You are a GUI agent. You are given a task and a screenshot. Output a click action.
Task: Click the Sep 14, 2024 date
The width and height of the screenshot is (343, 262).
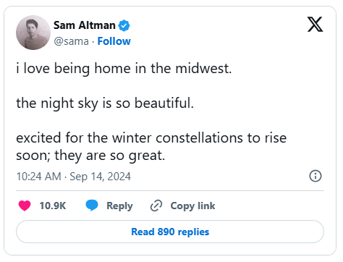tap(101, 177)
